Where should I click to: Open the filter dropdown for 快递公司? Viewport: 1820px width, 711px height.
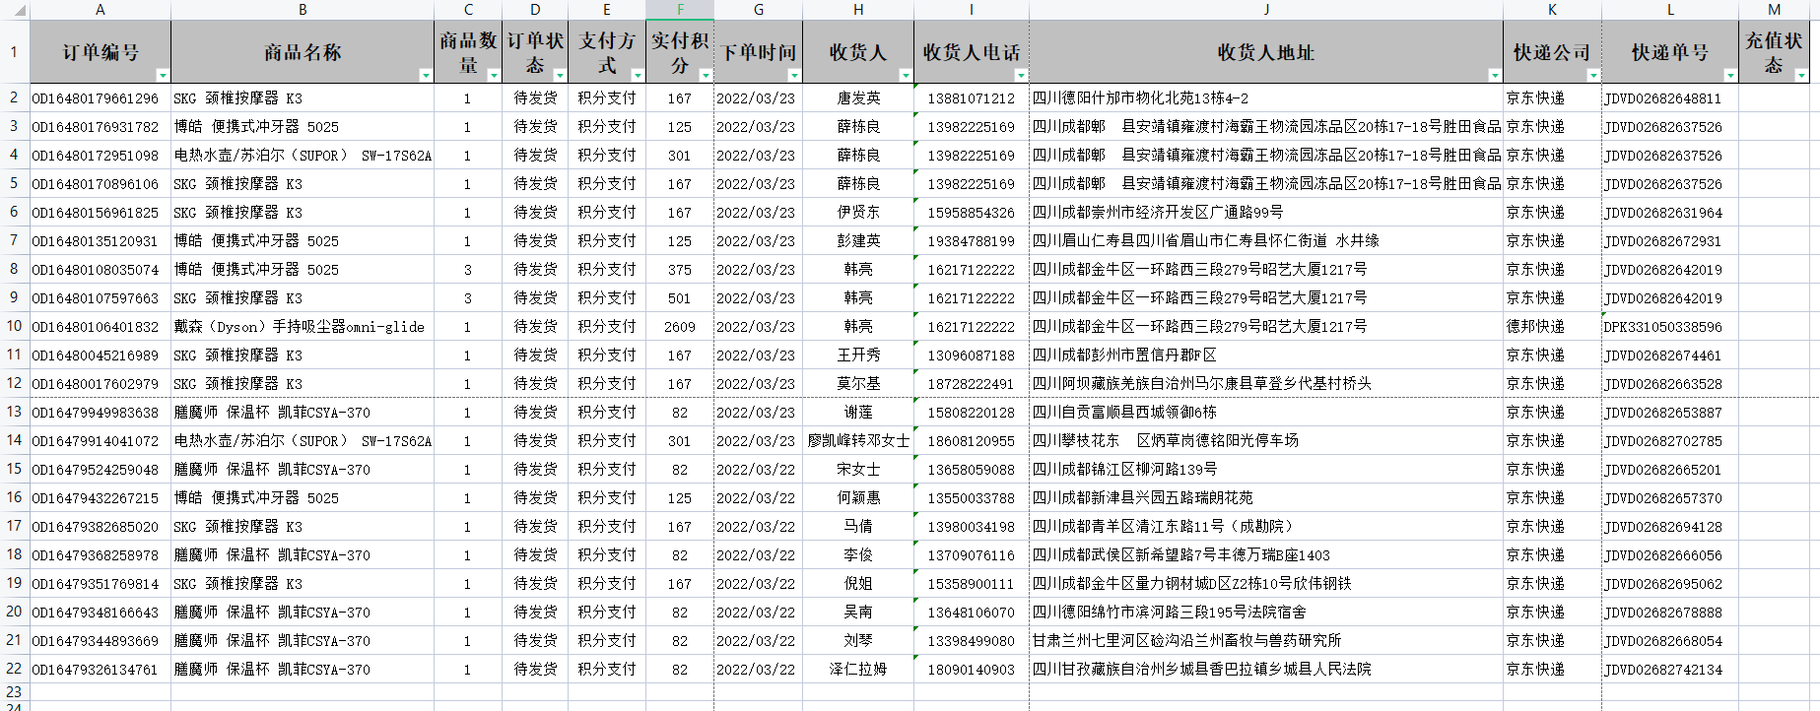1593,75
